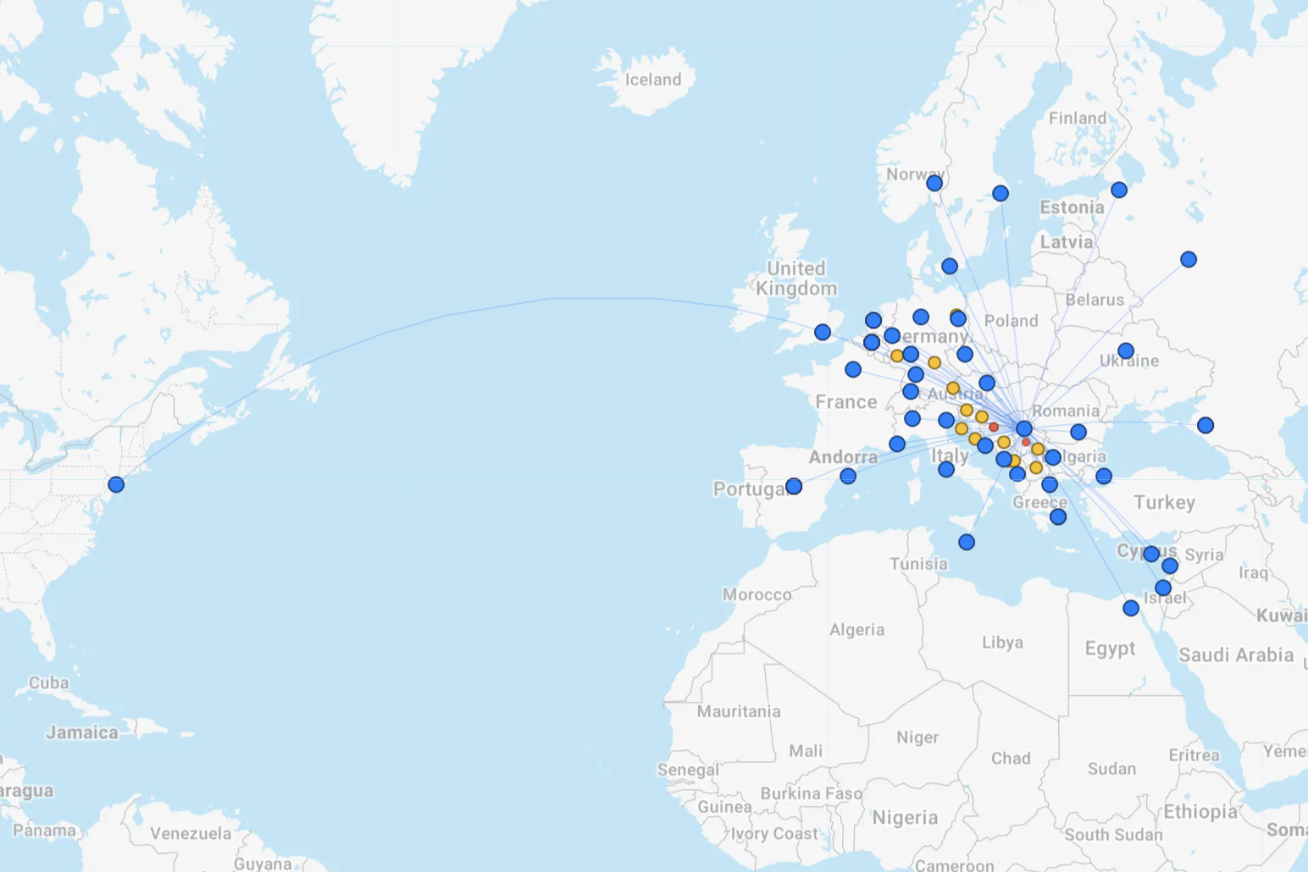The height and width of the screenshot is (872, 1308).
Task: Click the blue marker over Denmark
Action: [950, 266]
